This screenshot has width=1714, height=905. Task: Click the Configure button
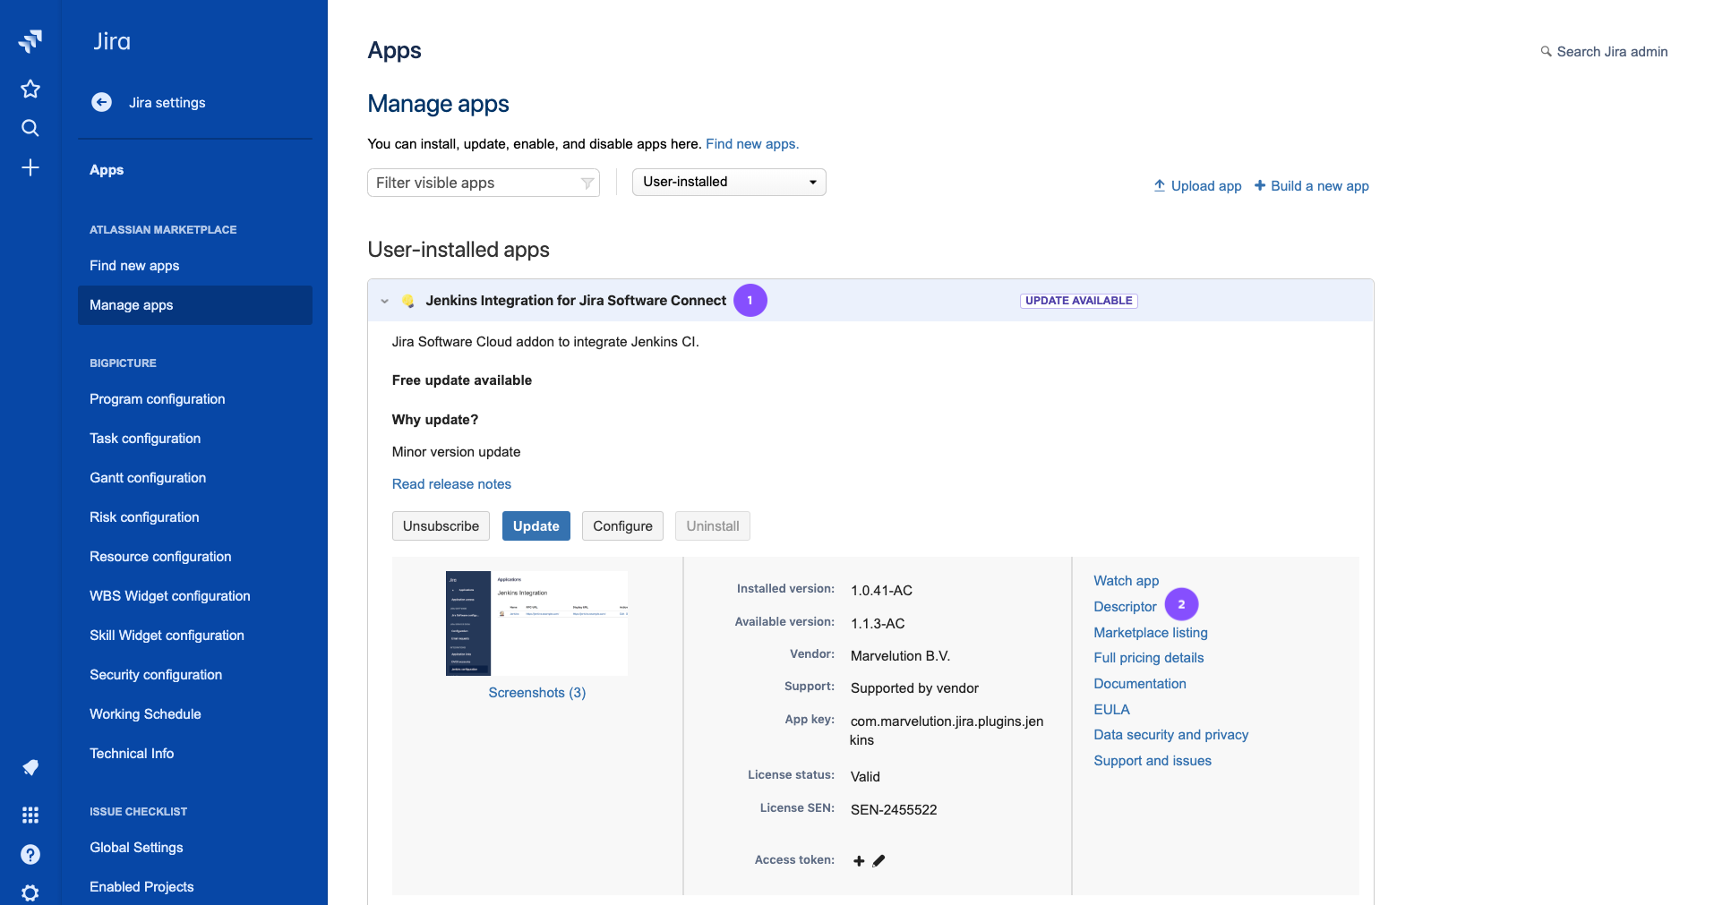[x=622, y=526]
